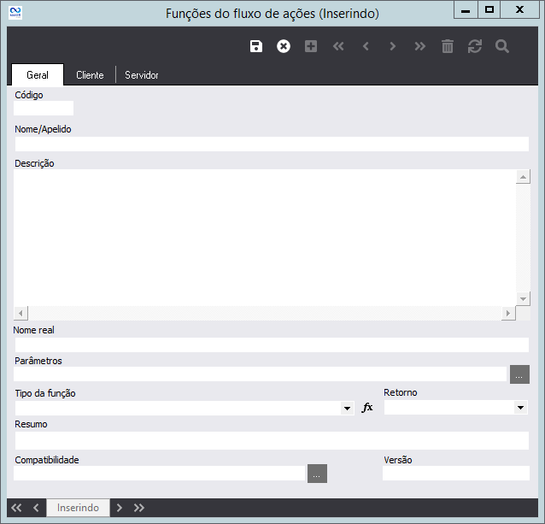Switch to the Cliente tab
The width and height of the screenshot is (545, 524).
[90, 75]
